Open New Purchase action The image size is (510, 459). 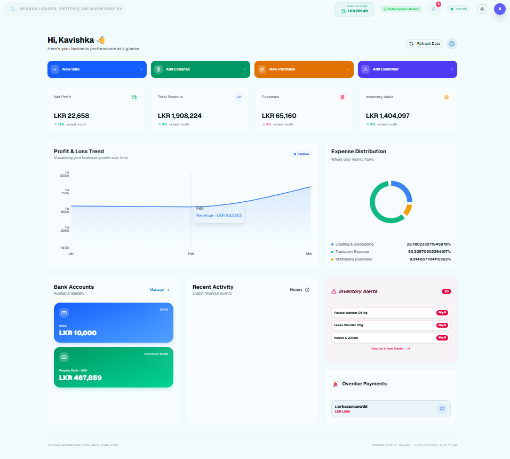304,69
